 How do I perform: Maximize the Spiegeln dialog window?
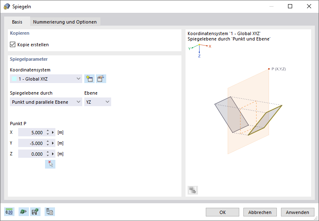point(290,6)
